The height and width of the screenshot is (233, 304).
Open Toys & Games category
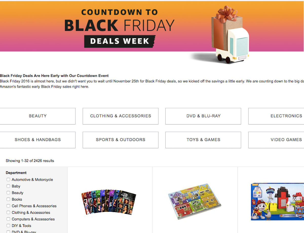point(203,140)
